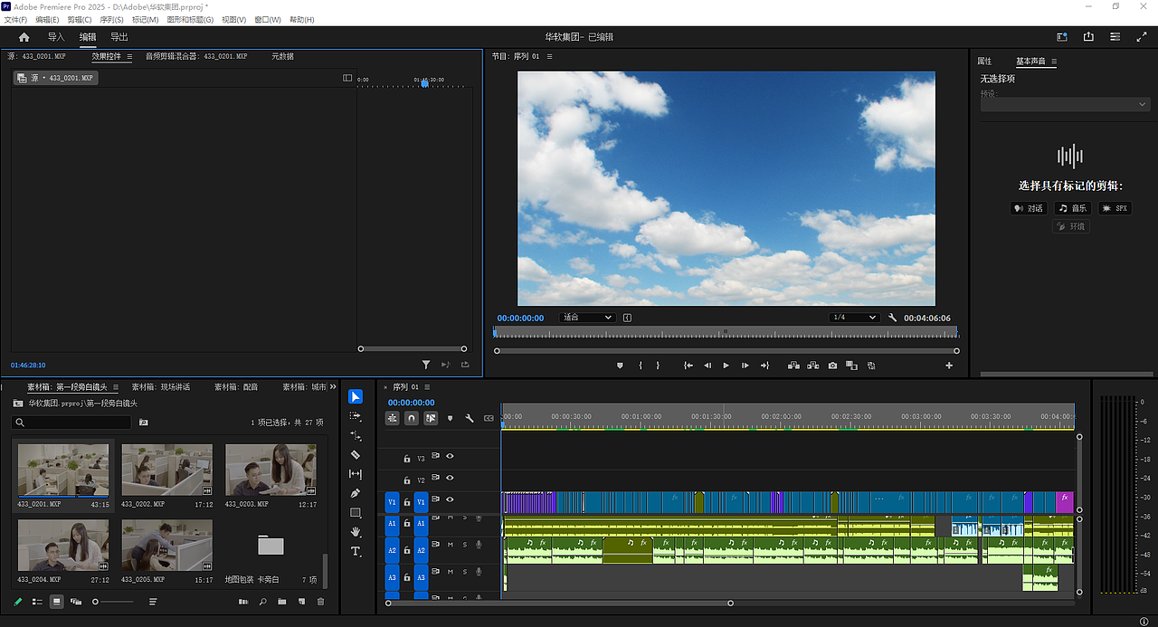Play the sequence in Program monitor
Screen dimensions: 1158x627
pos(726,366)
